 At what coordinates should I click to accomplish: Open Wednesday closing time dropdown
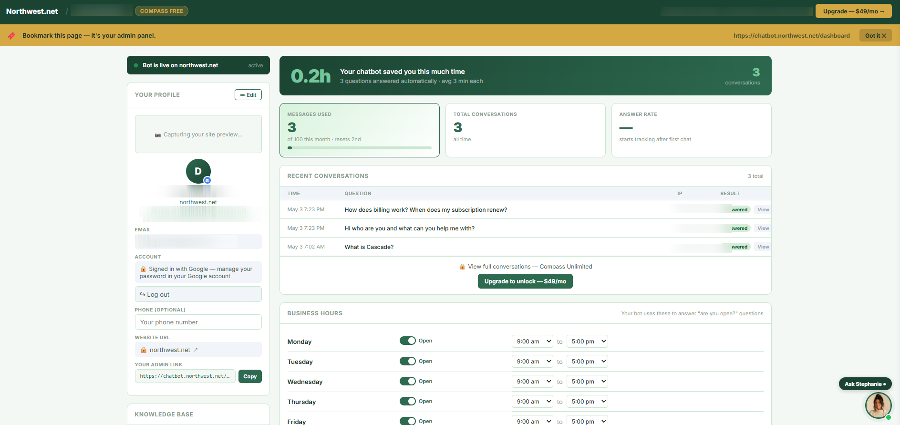click(x=587, y=381)
